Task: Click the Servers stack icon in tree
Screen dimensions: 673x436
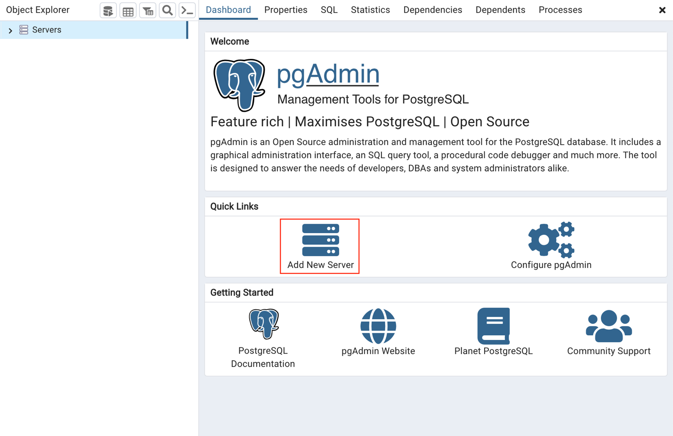Action: coord(24,30)
